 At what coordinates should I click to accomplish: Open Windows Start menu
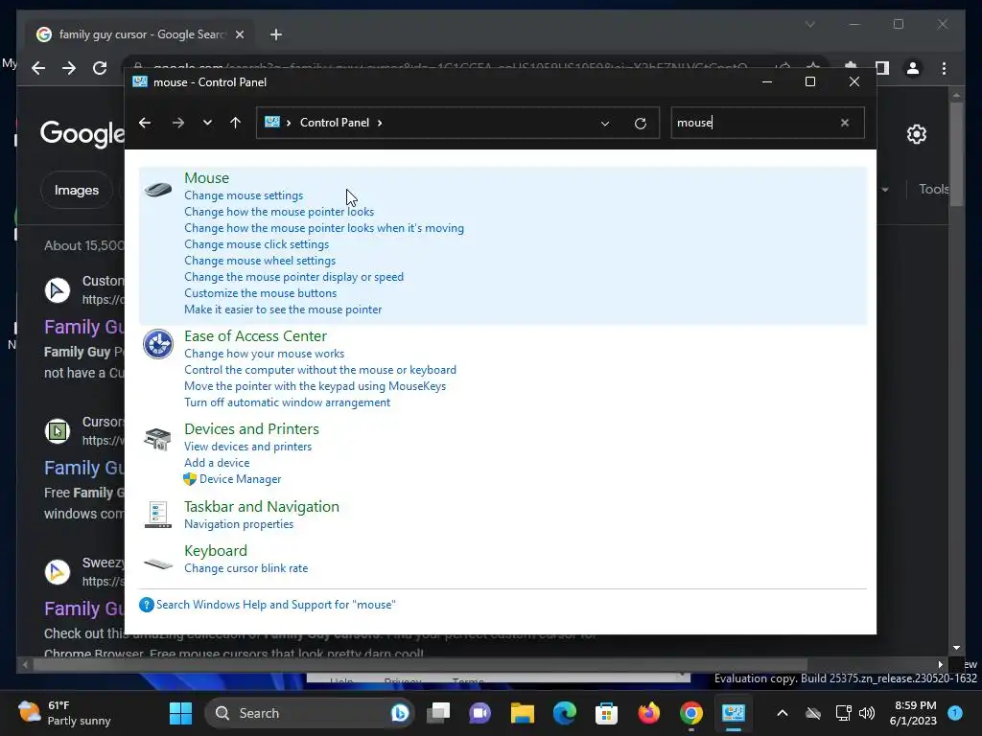181,713
